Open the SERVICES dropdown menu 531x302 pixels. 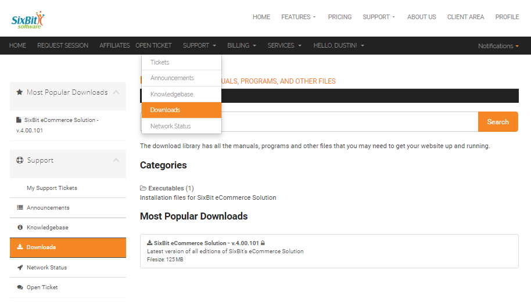(x=285, y=45)
